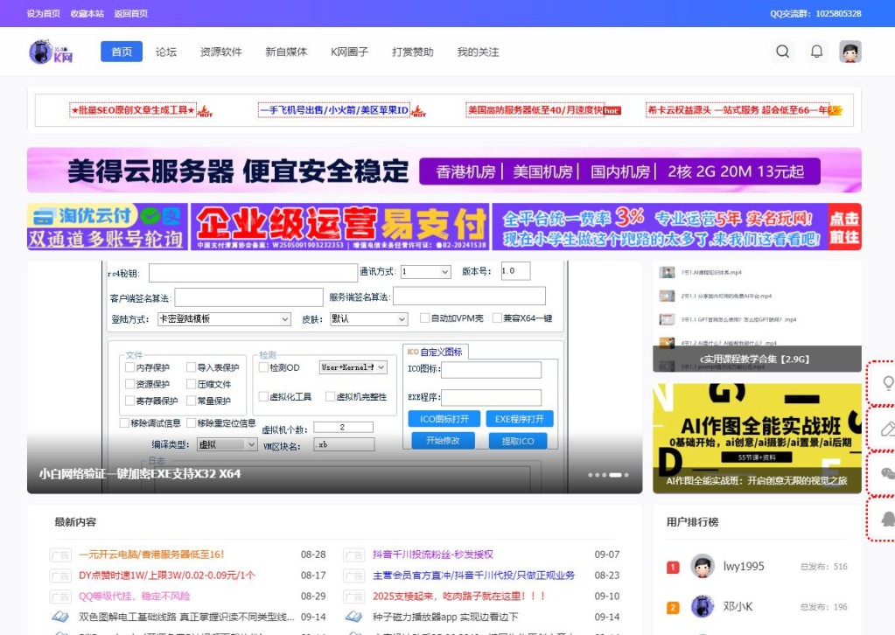Click the pencil edit floating icon
The image size is (895, 635).
(x=888, y=429)
